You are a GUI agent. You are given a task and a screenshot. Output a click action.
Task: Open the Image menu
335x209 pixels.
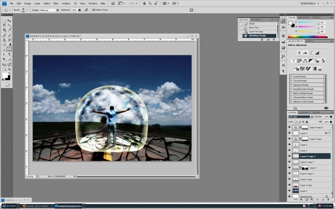[x=27, y=3]
